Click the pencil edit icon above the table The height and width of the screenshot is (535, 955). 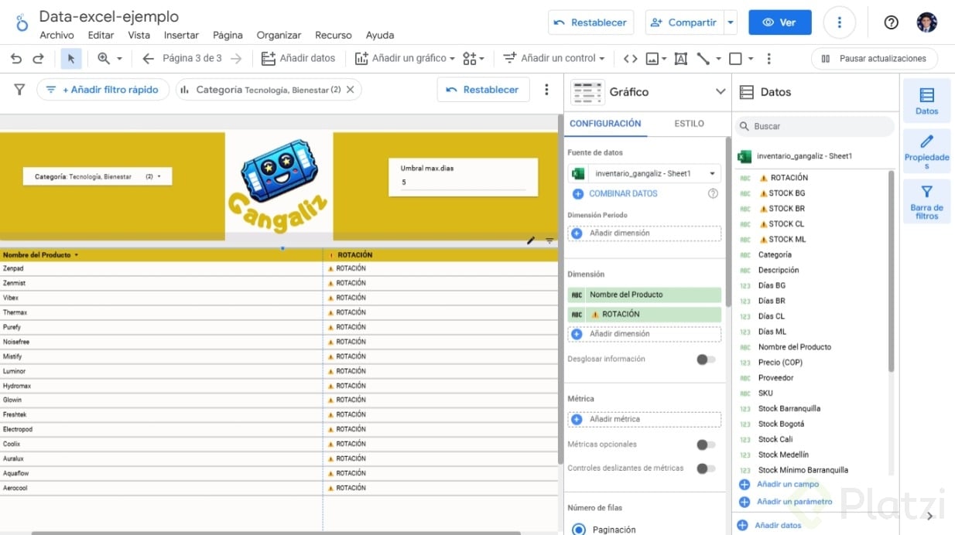pyautogui.click(x=531, y=240)
